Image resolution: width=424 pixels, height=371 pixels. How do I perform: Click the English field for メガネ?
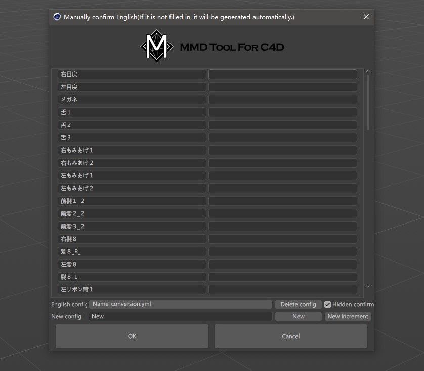pyautogui.click(x=282, y=100)
